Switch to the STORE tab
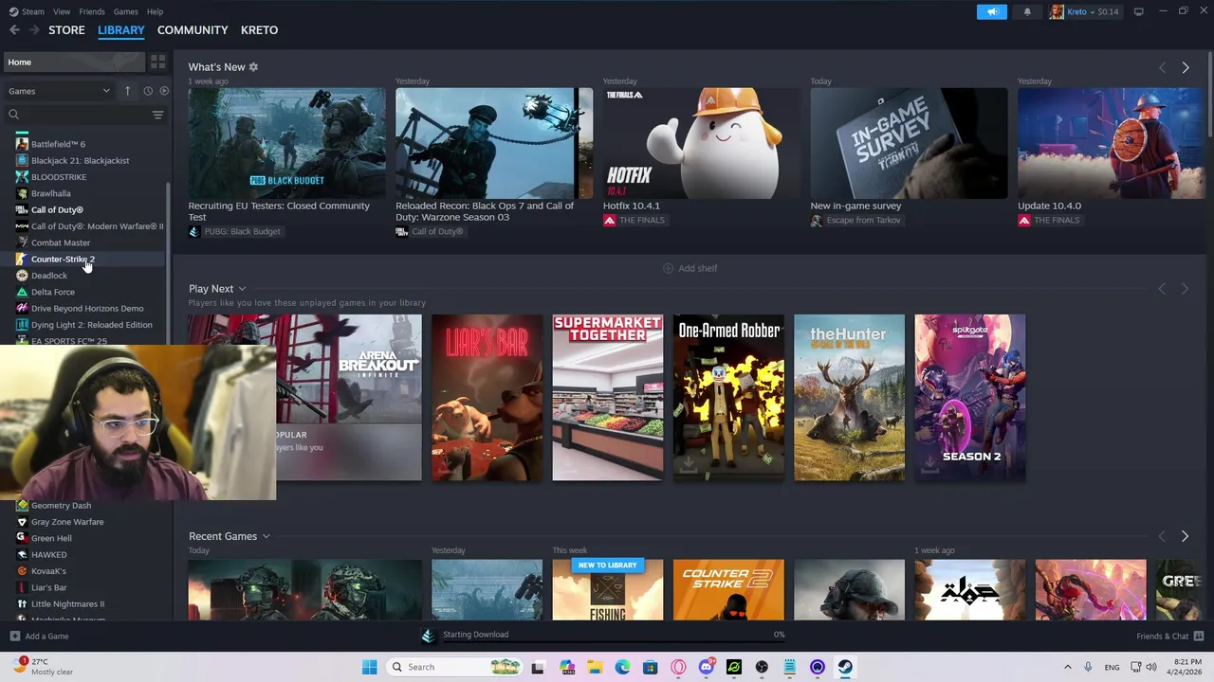 (x=66, y=30)
